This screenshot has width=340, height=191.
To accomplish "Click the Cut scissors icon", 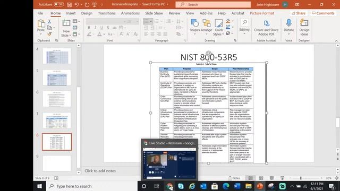I will (49, 21).
